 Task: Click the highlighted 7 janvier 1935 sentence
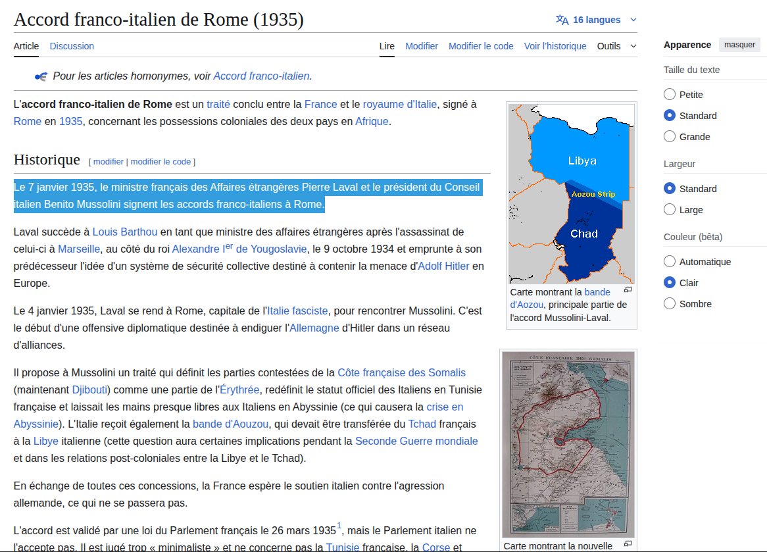click(248, 196)
